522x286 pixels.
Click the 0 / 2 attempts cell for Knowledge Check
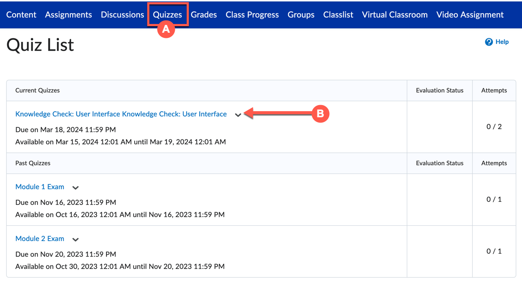[x=494, y=127]
